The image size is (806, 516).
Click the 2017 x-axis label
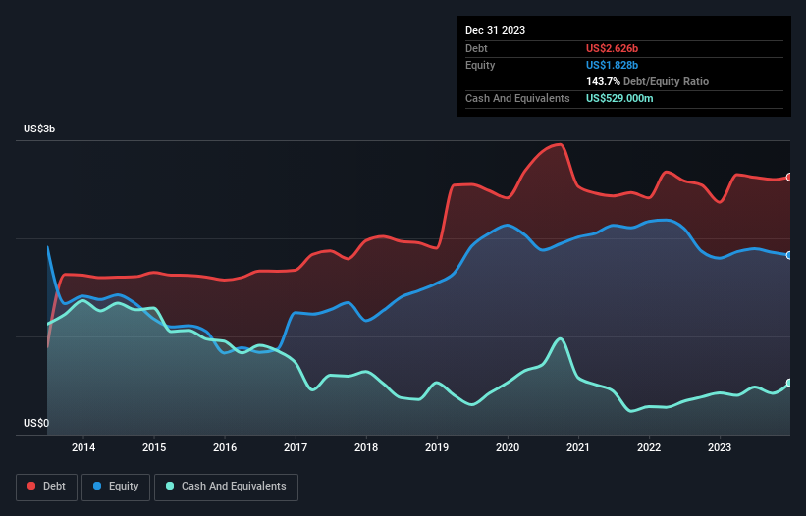[x=296, y=447]
